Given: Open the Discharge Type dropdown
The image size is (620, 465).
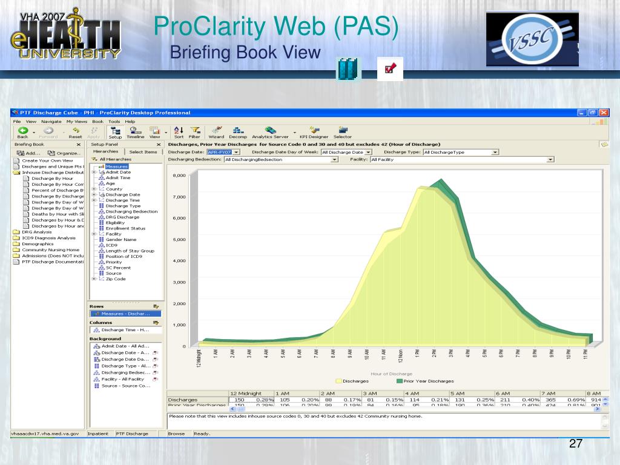Looking at the screenshot, I should tap(461, 152).
